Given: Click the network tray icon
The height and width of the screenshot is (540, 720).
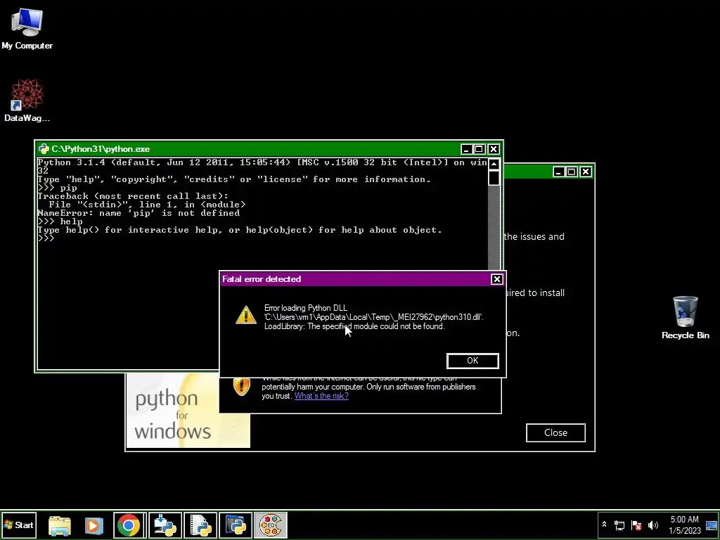Looking at the screenshot, I should pyautogui.click(x=619, y=525).
